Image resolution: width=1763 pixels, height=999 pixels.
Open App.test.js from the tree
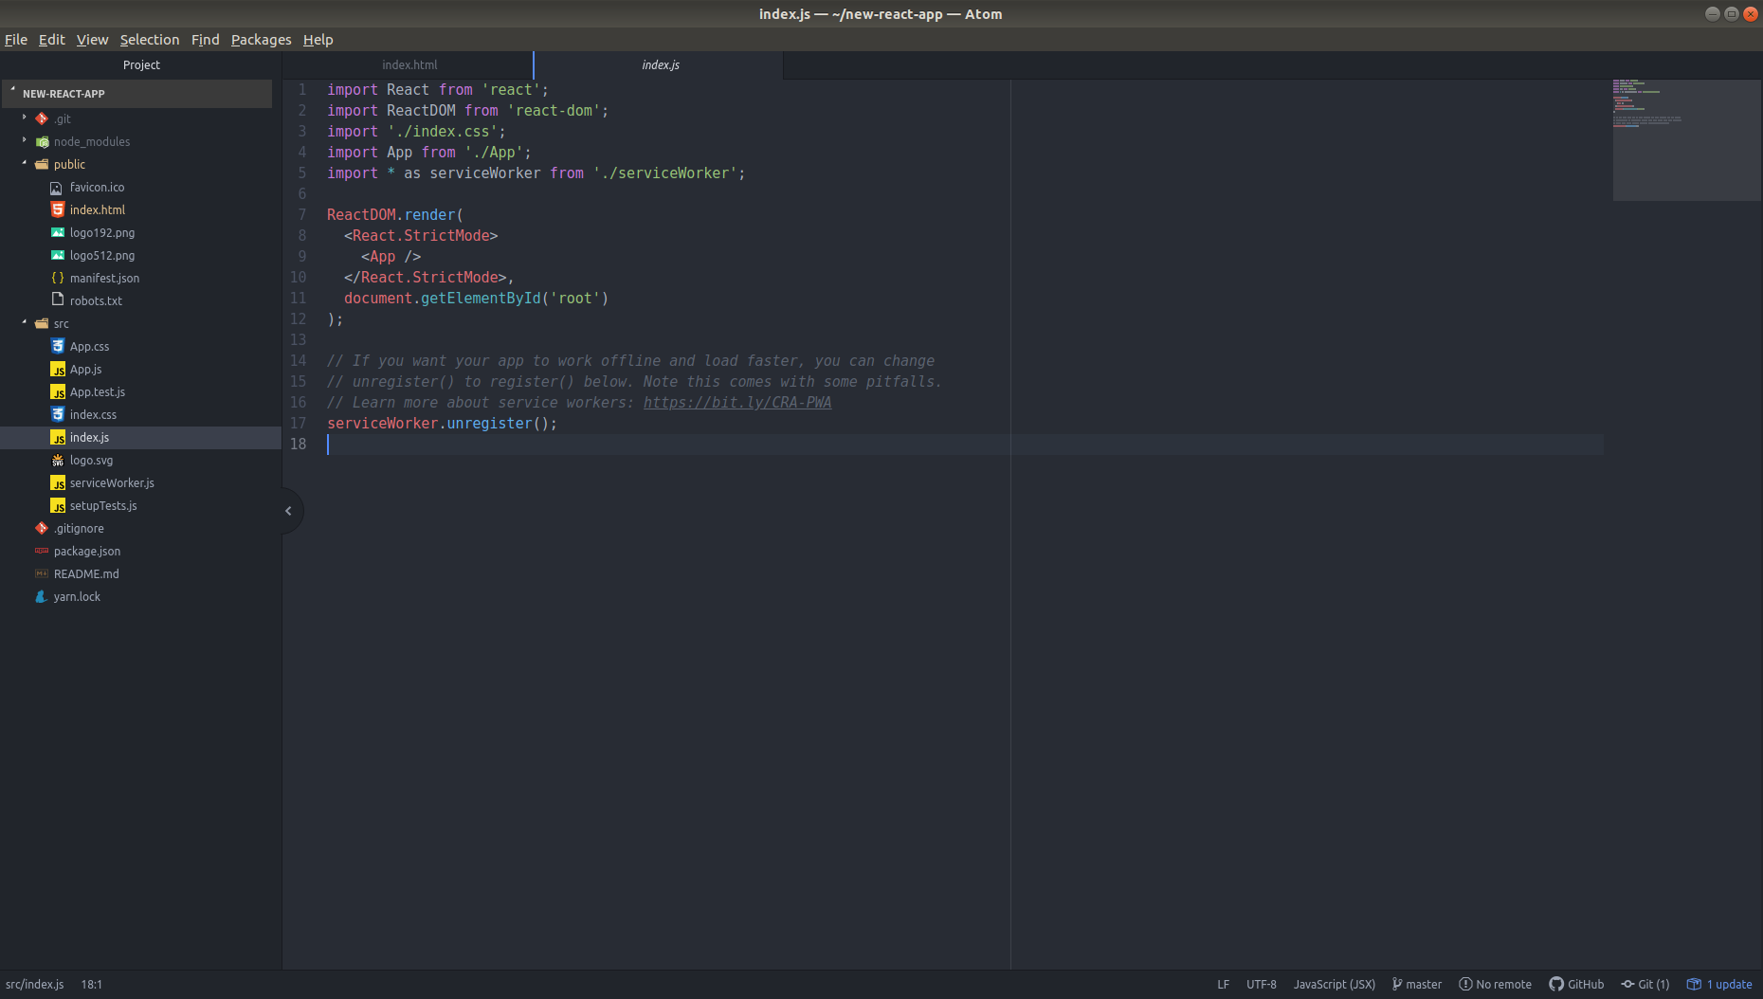point(97,391)
